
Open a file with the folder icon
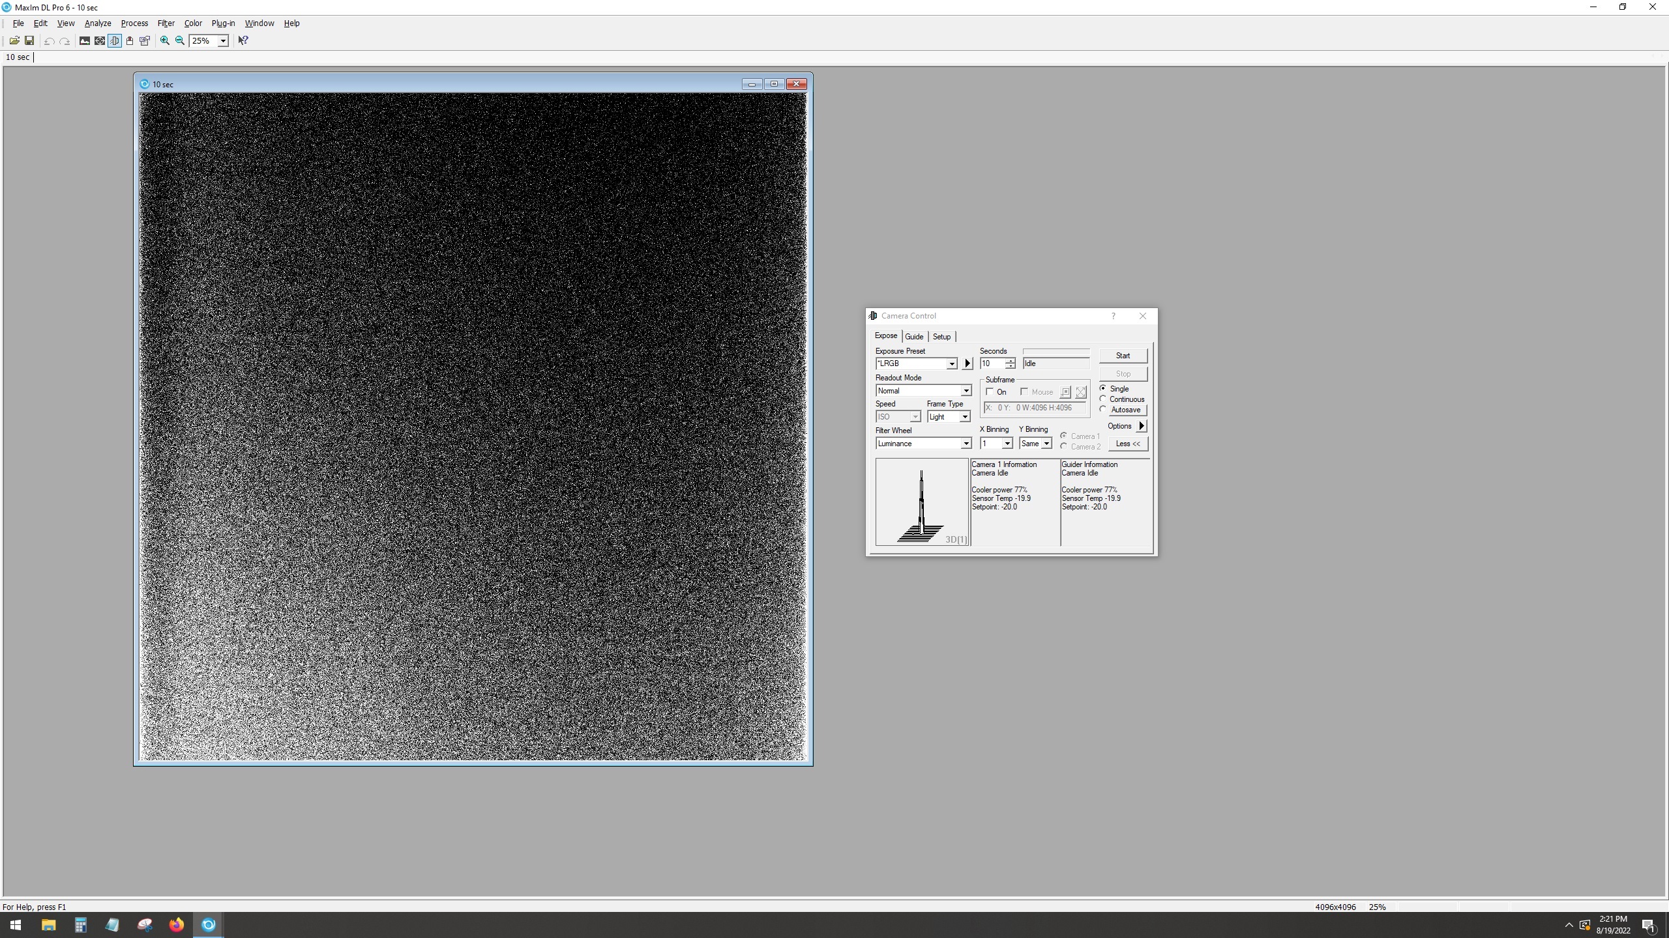(x=14, y=40)
